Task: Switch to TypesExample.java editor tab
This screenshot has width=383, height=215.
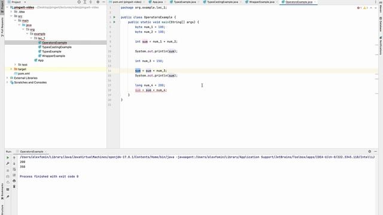Action: pos(185,2)
